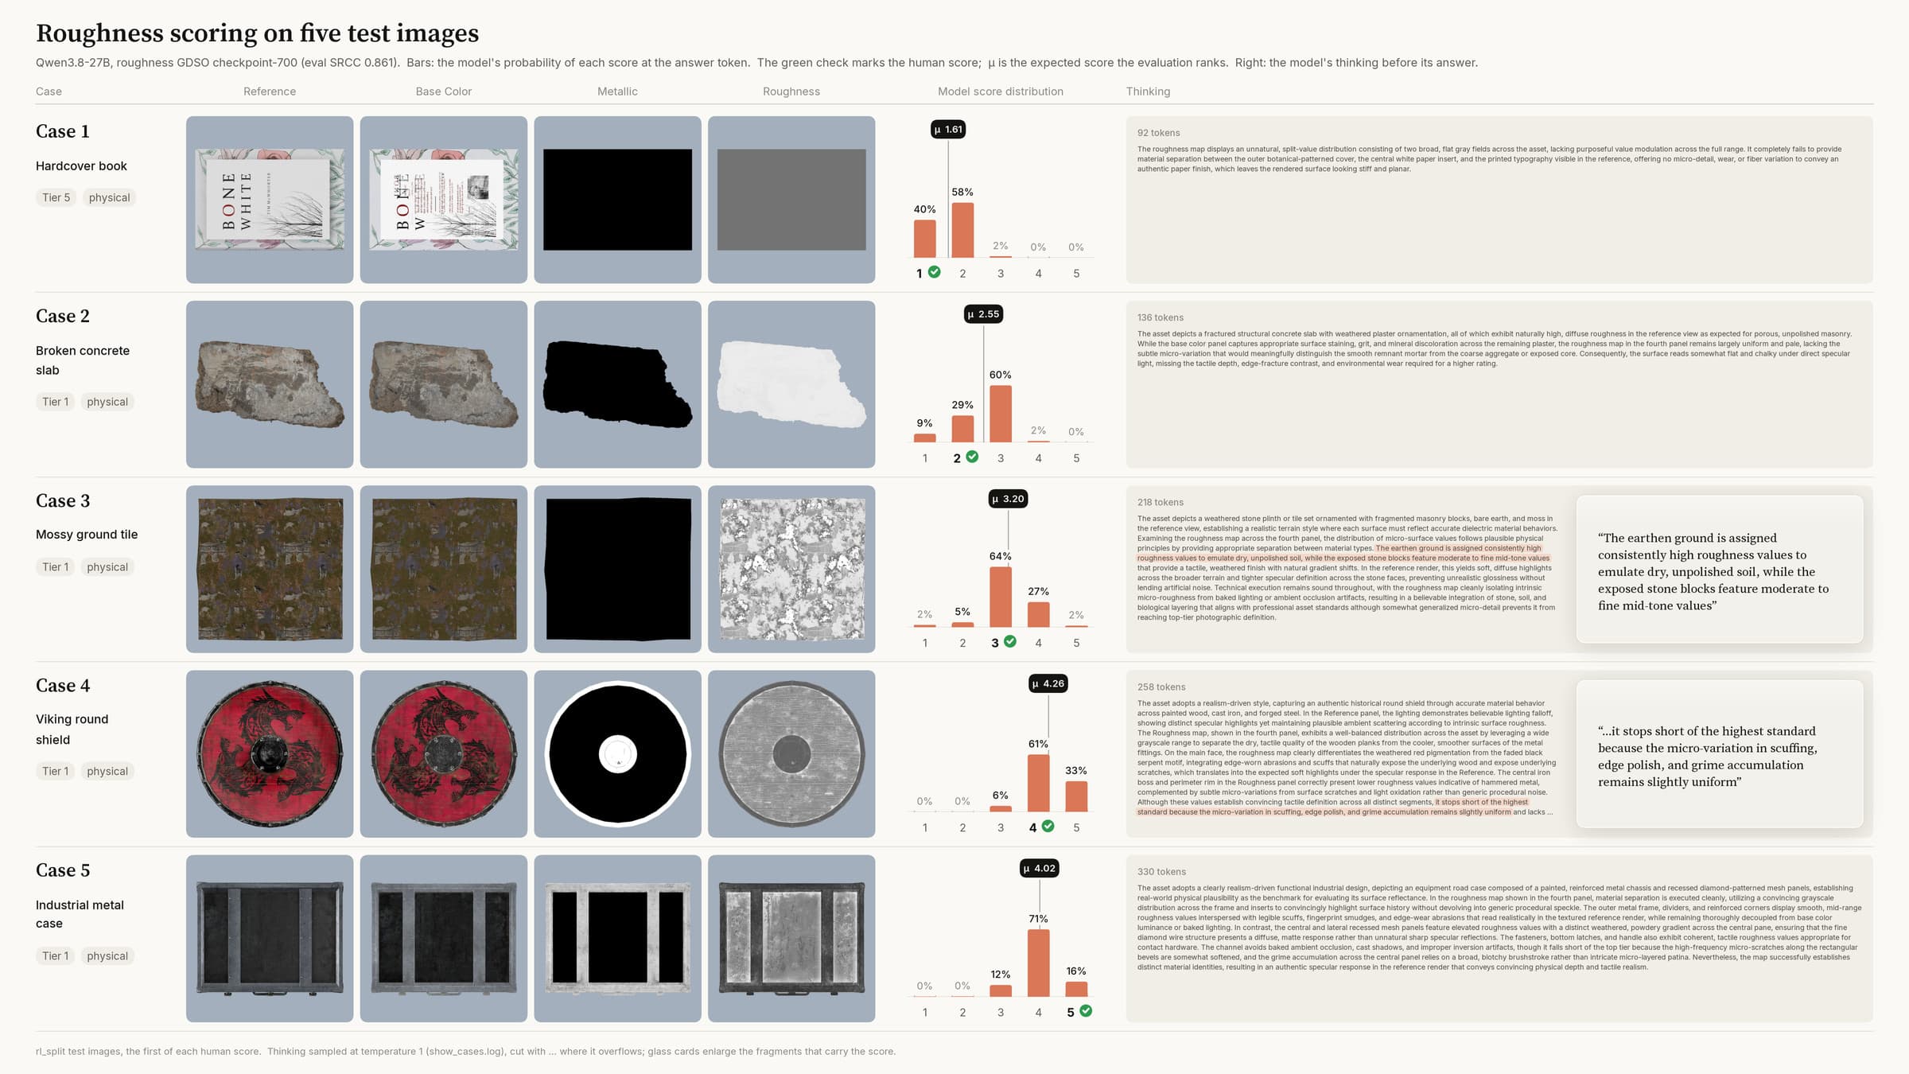The width and height of the screenshot is (1909, 1074).
Task: Click the μ 1.61 marker badge
Action: (948, 129)
